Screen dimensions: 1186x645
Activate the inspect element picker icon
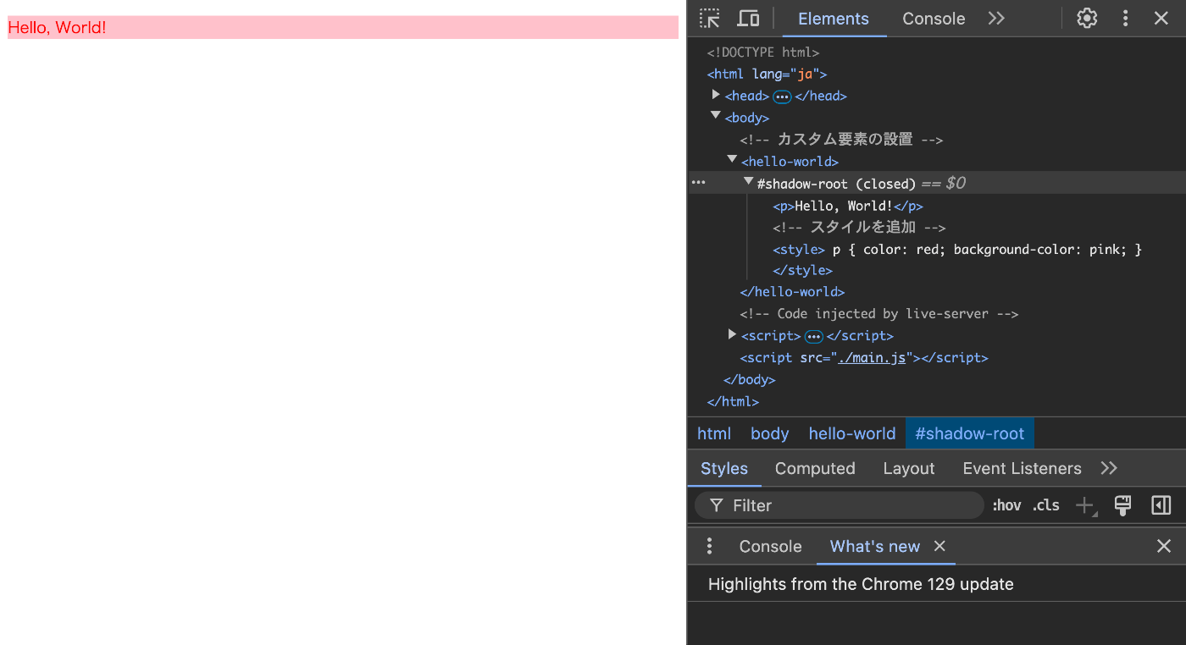(710, 19)
